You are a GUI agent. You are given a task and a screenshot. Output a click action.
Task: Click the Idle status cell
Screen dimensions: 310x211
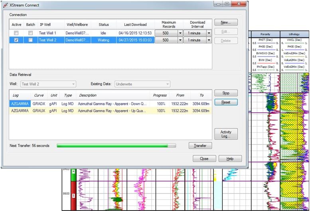click(103, 33)
